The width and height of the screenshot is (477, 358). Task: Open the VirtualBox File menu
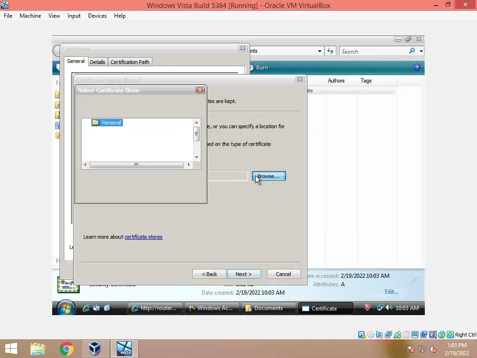[x=8, y=16]
